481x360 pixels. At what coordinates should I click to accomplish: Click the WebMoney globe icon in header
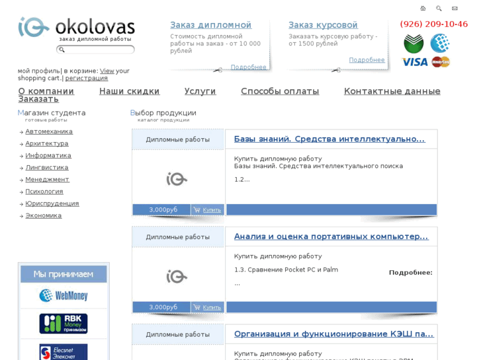click(440, 43)
